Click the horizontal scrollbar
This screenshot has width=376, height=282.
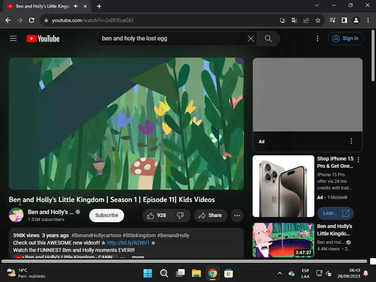[x=184, y=261]
